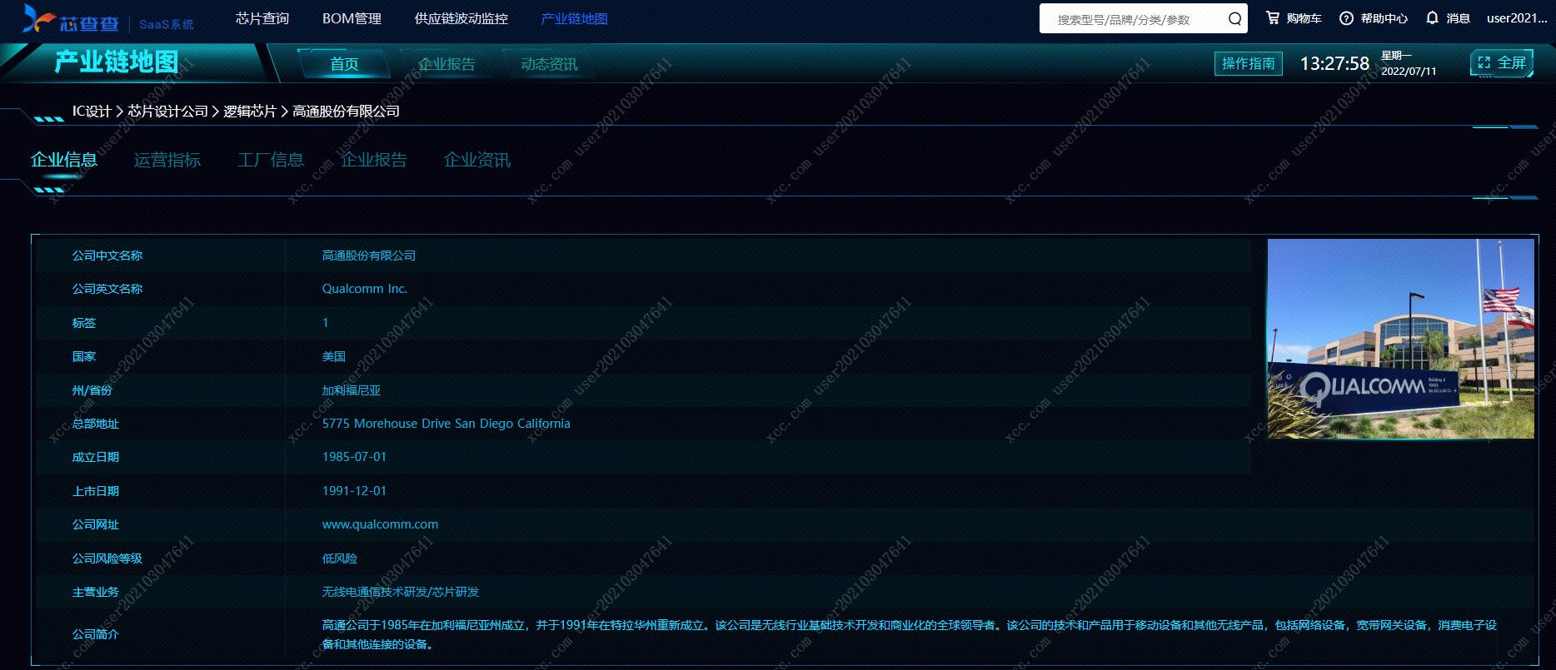Screen dimensions: 1556x670
Task: Click the 公司中文名称 label
Action: point(107,256)
